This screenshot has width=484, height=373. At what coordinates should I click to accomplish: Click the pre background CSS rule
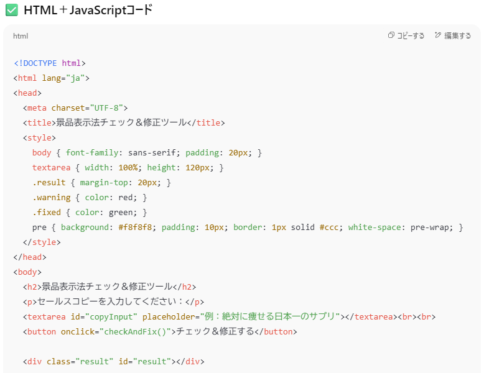click(248, 228)
